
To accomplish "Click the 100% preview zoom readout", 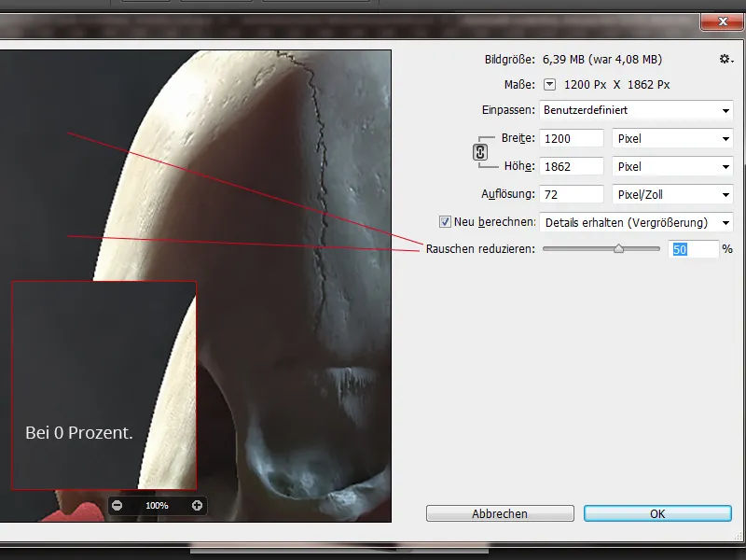I will (x=157, y=505).
